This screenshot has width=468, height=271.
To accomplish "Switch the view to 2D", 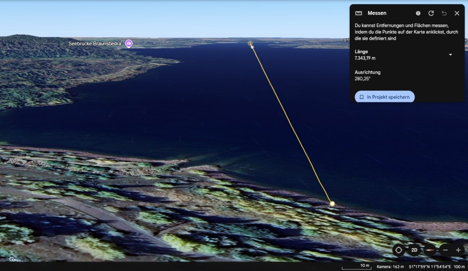I will (414, 250).
